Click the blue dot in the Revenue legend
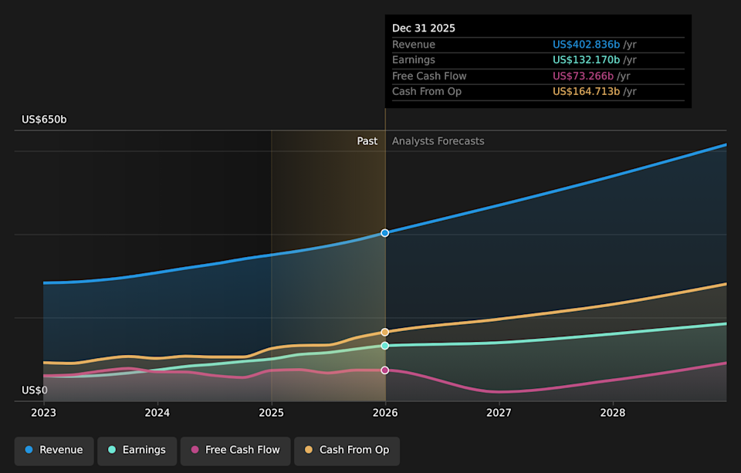Image resolution: width=741 pixels, height=473 pixels. [29, 450]
